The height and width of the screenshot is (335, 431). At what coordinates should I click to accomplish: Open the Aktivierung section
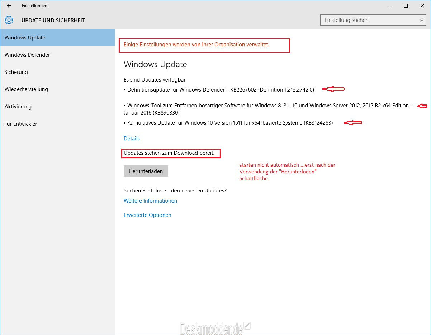pos(57,106)
